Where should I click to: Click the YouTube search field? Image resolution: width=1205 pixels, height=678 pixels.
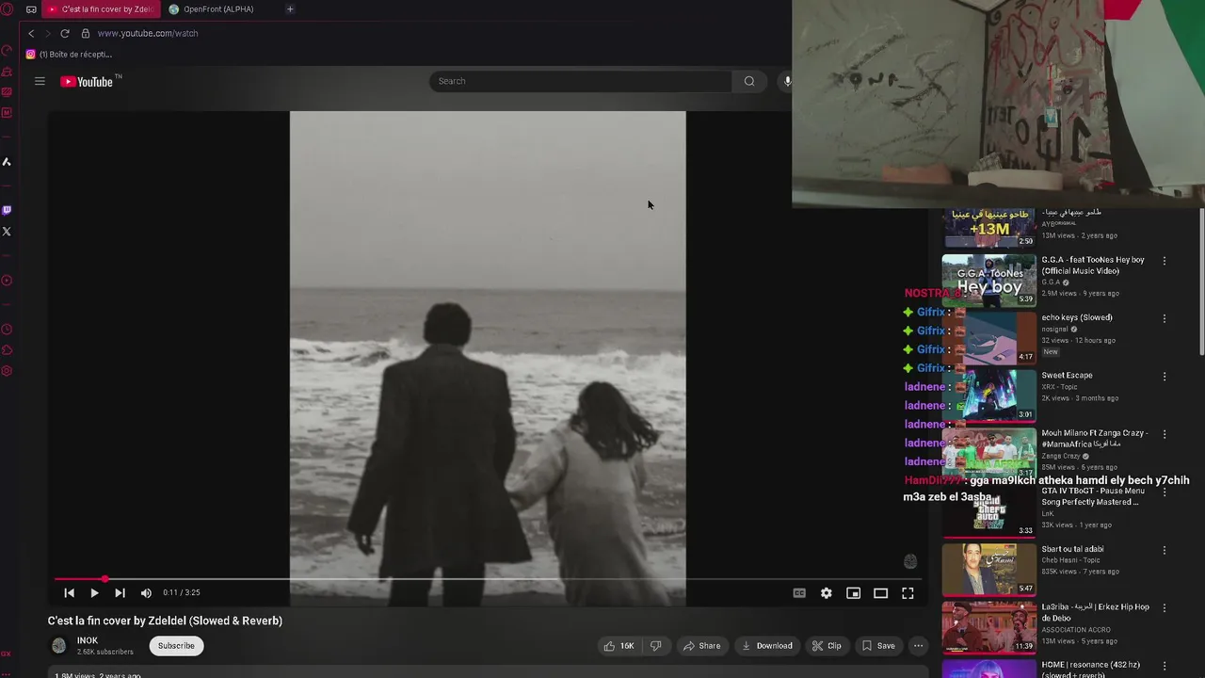pyautogui.click(x=580, y=81)
